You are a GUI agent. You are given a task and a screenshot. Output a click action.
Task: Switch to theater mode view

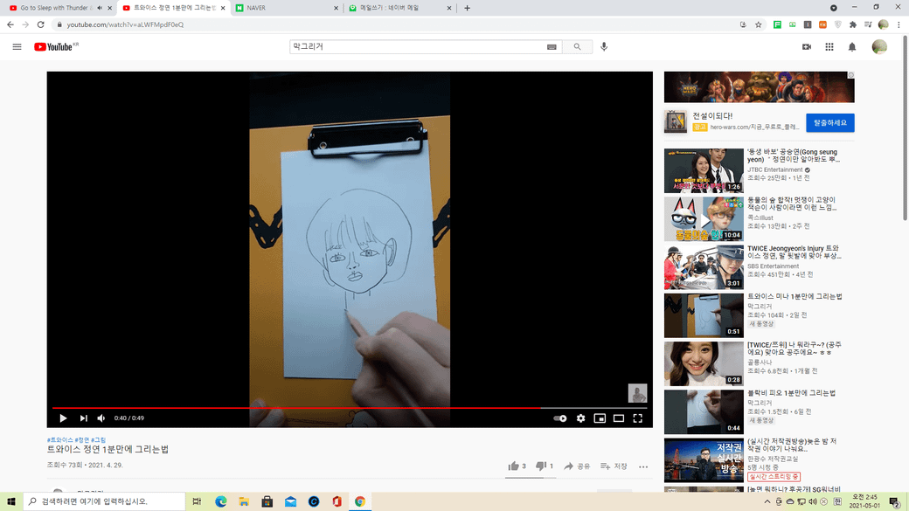619,418
